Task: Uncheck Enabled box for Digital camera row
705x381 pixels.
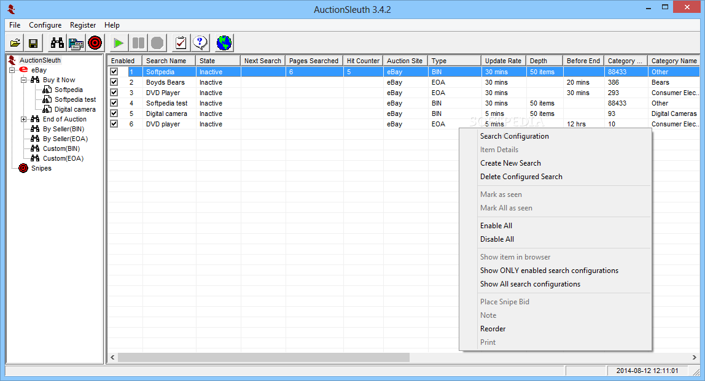Action: click(x=114, y=114)
